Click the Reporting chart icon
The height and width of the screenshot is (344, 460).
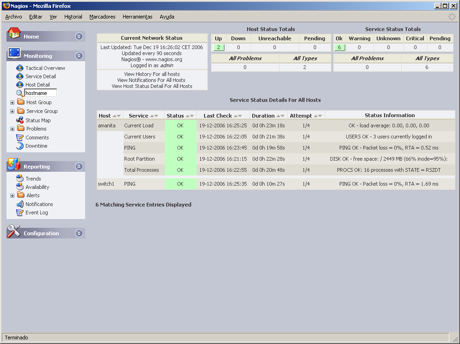(14, 164)
